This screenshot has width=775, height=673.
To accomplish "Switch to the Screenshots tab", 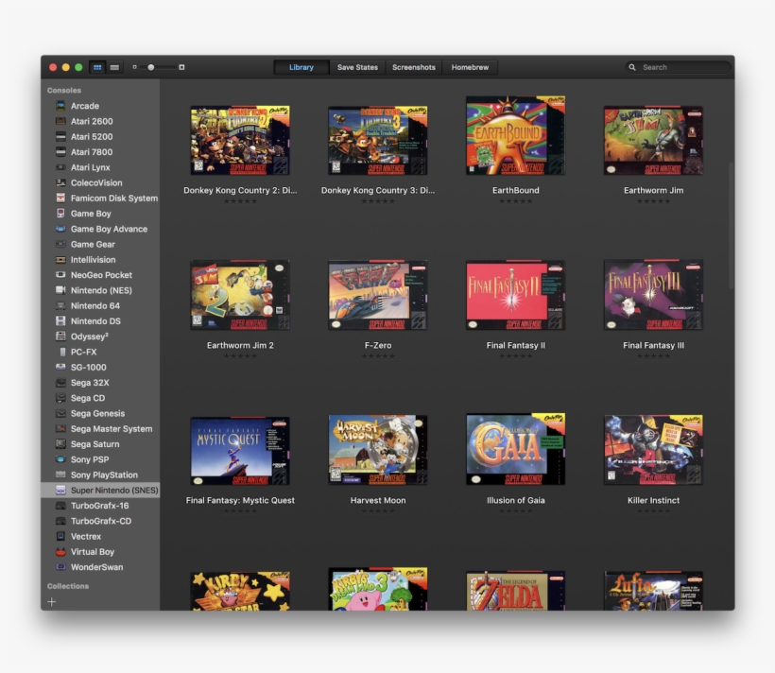I will pos(414,67).
